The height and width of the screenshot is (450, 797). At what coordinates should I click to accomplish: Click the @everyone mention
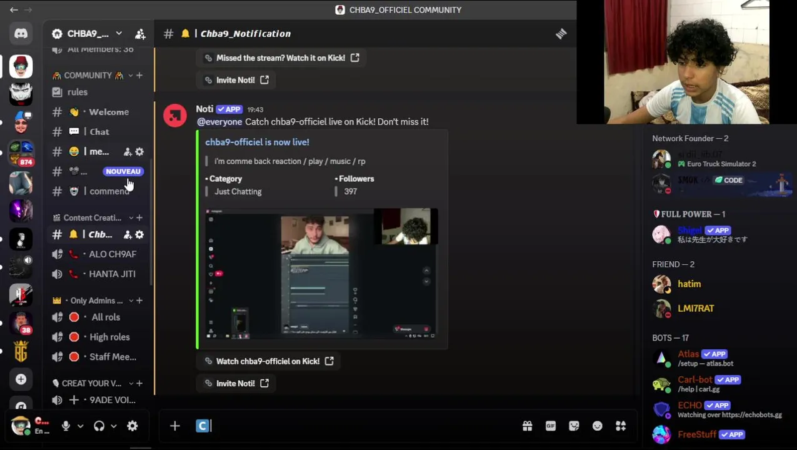tap(219, 122)
